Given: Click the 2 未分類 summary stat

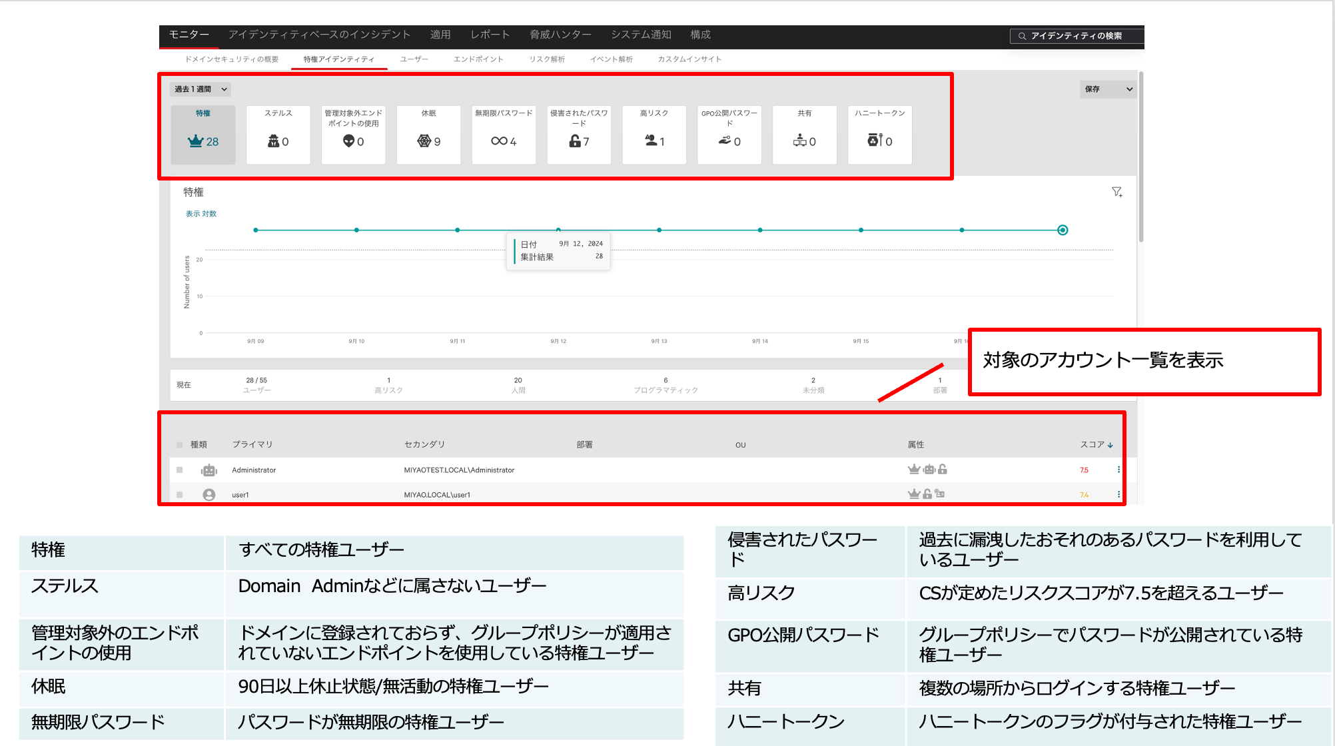Looking at the screenshot, I should pyautogui.click(x=813, y=385).
